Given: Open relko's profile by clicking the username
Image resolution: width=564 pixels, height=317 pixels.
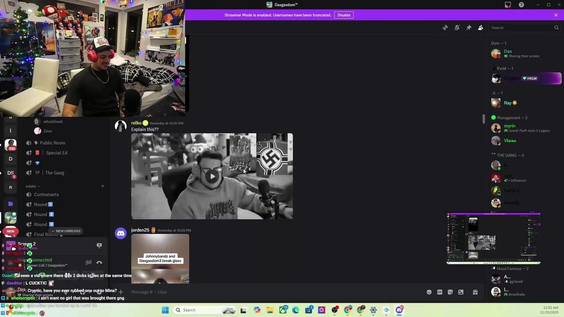Looking at the screenshot, I should pos(136,123).
